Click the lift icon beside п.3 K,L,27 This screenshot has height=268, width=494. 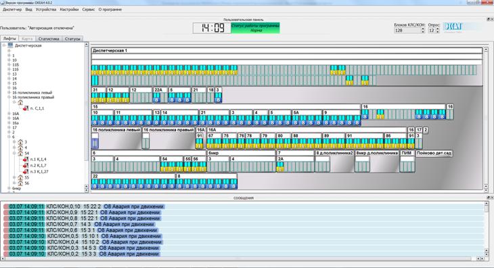[26, 172]
